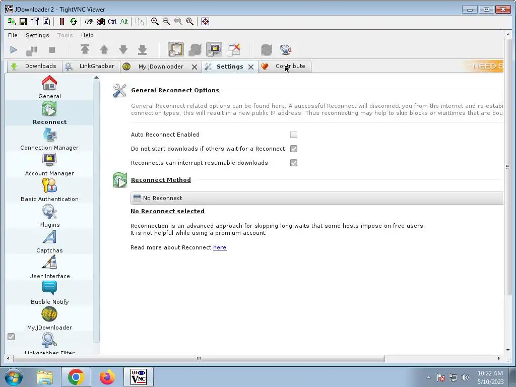Show hidden system tray icons
Viewport: 516px width, 387px height.
(x=428, y=377)
